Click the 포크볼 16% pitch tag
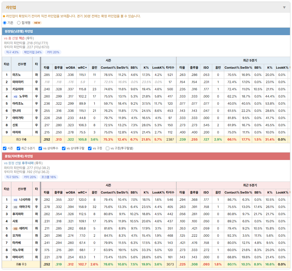Viewport: 292px width, 271px height. pos(49,177)
